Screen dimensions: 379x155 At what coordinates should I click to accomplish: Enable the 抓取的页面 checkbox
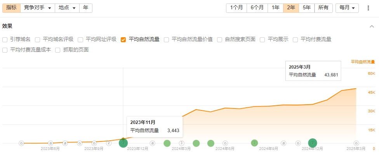point(58,50)
